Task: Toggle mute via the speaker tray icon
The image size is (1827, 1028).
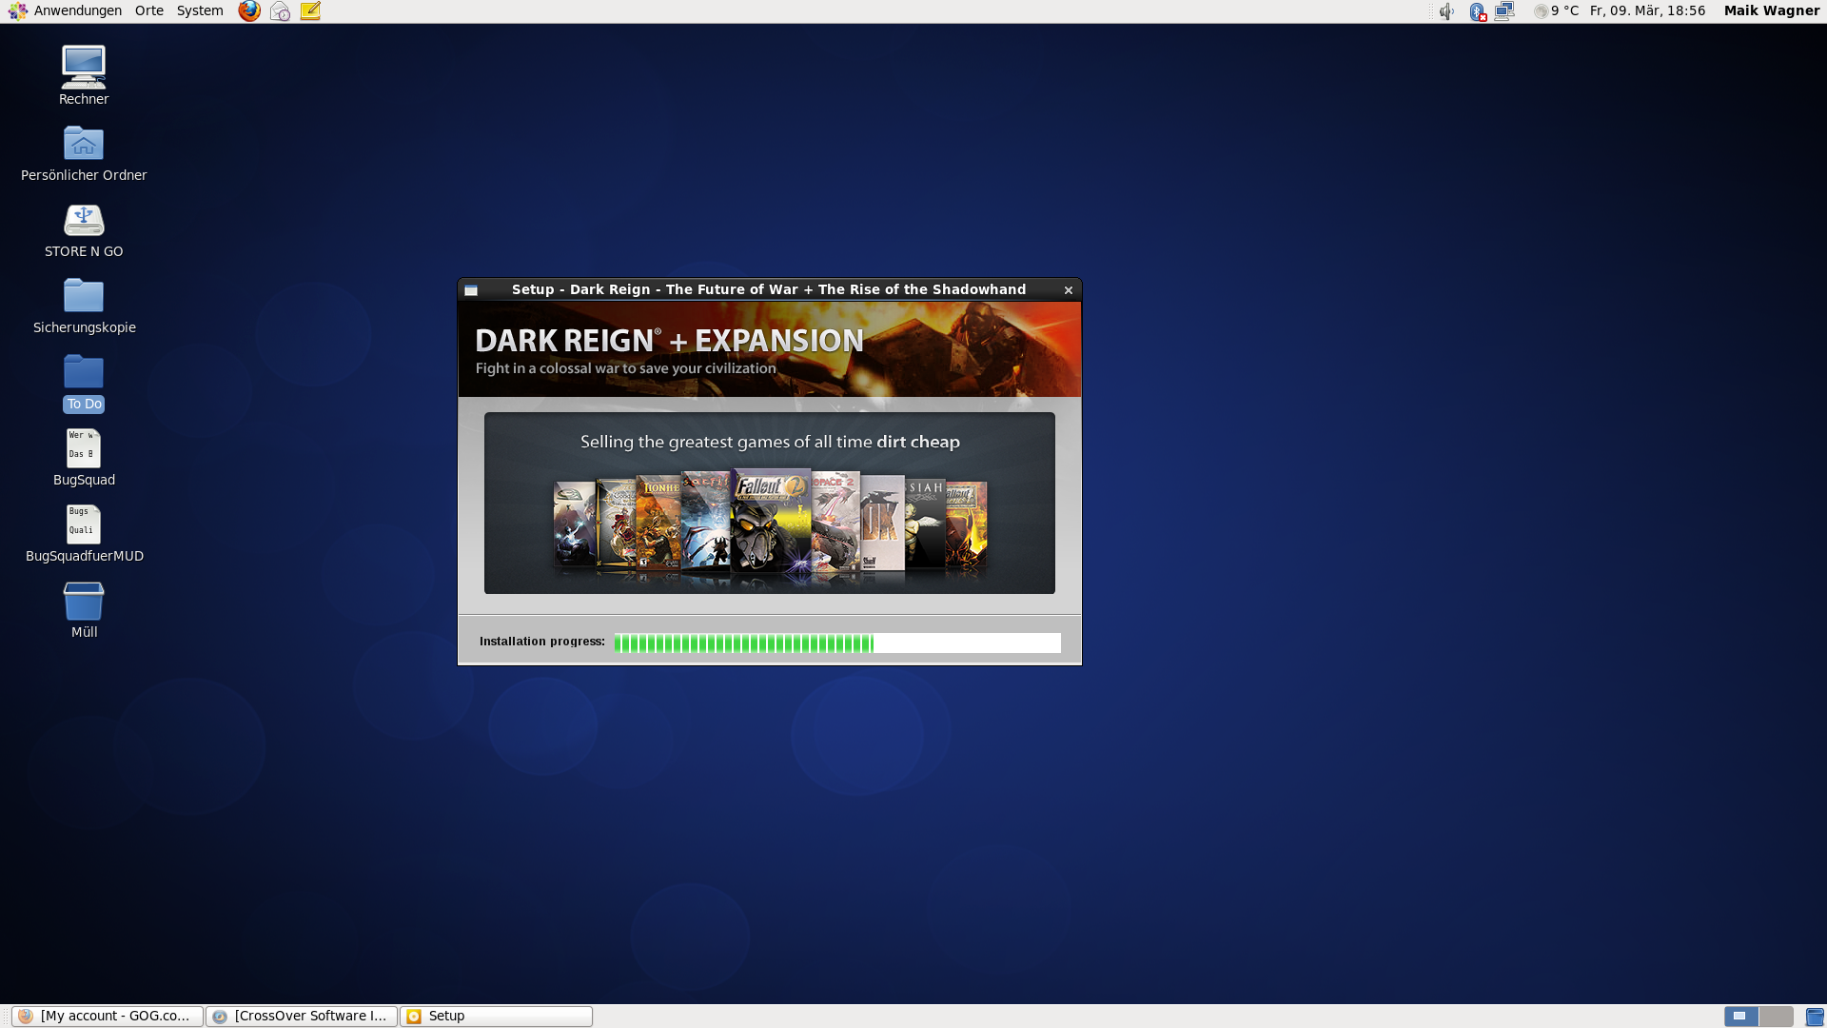Action: (1447, 10)
